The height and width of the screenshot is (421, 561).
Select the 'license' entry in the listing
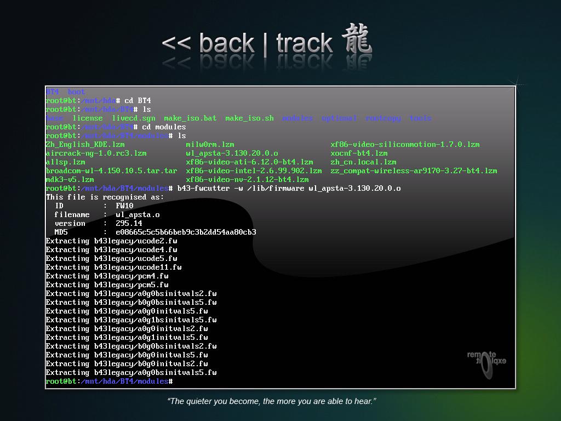pos(88,118)
